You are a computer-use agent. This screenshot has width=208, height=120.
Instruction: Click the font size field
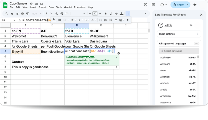pyautogui.click(x=95, y=13)
